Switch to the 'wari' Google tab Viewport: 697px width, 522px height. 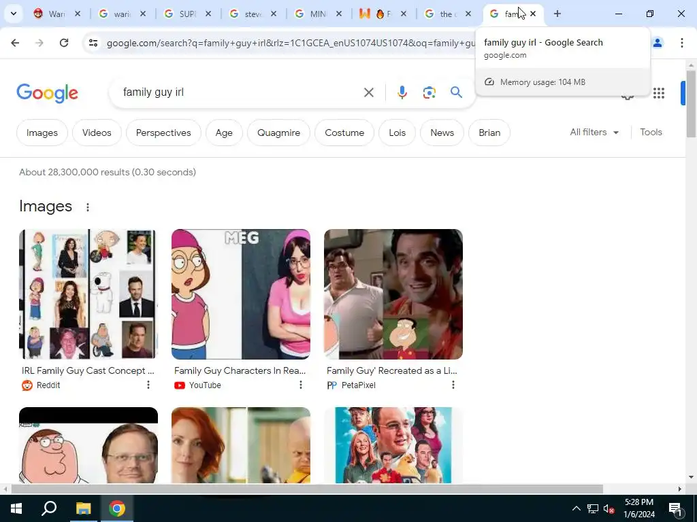pos(121,14)
